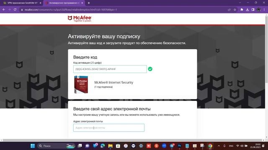Viewport: 268px width, 150px height.
Task: Reload the McAfee activation page
Action: click(x=15, y=10)
